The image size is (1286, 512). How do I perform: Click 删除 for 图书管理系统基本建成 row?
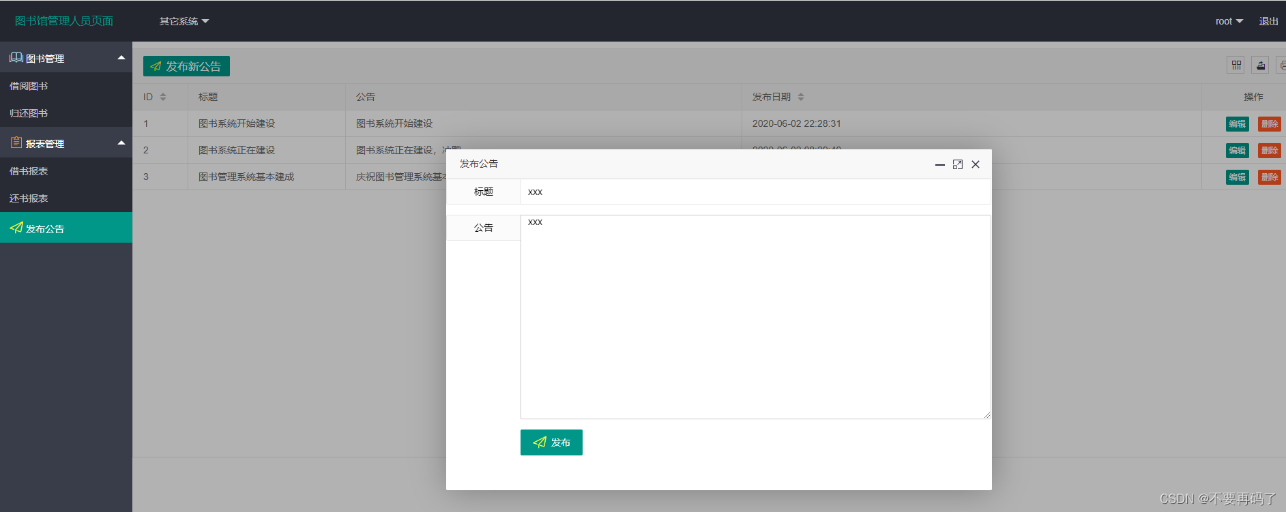click(1270, 177)
